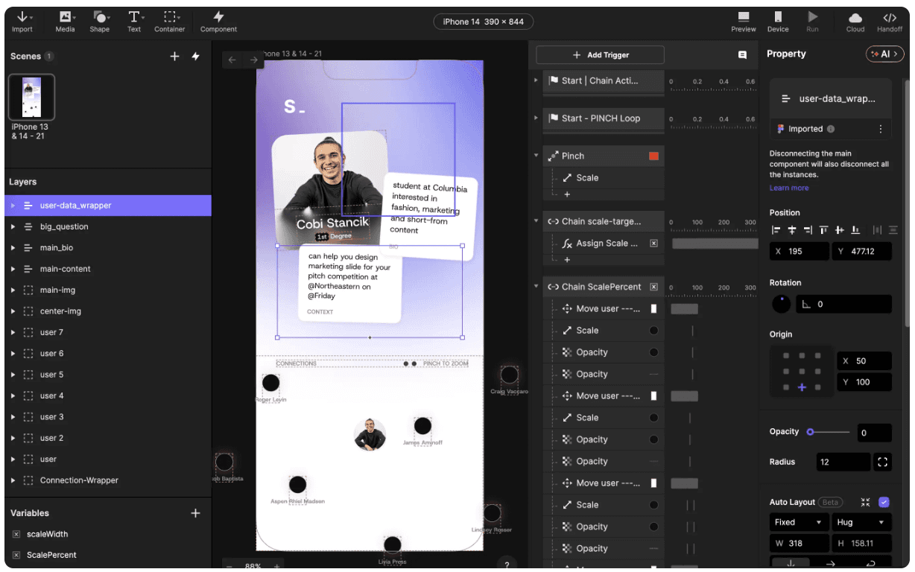
Task: Expand the user-data_wrapper layer
Action: pos(13,206)
